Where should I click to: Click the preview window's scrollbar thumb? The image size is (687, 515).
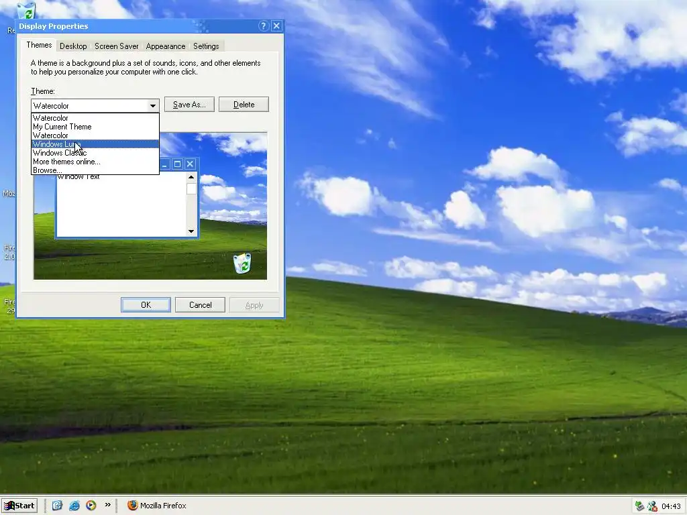pyautogui.click(x=191, y=188)
